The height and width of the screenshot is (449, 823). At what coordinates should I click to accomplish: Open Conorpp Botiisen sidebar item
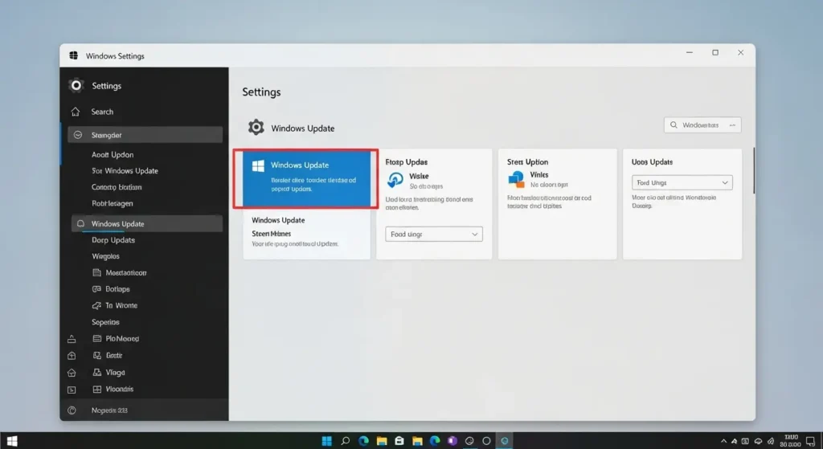[x=117, y=187]
